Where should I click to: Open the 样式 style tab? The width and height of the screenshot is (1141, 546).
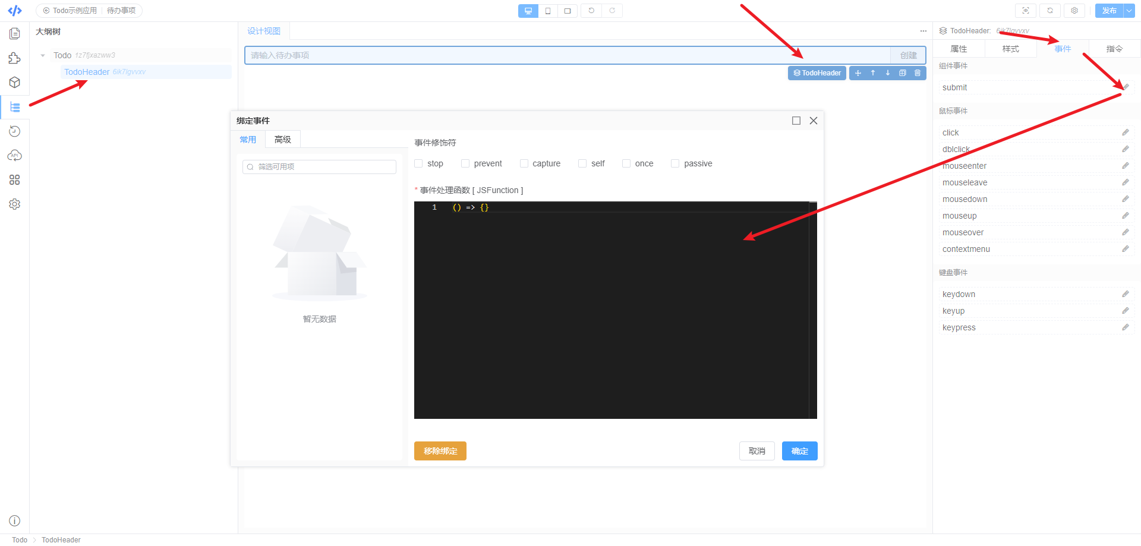[x=1011, y=49]
